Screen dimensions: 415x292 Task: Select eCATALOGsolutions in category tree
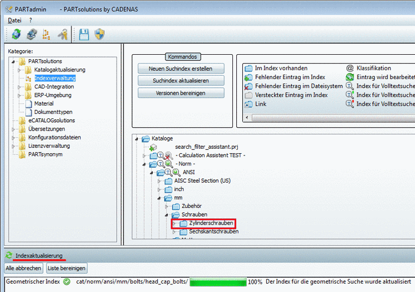pos(51,121)
